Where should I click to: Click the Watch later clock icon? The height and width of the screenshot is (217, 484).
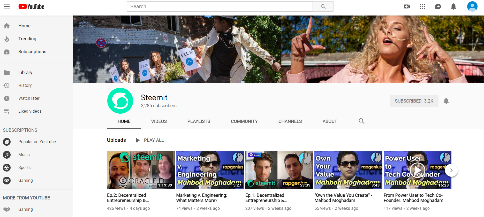7,98
